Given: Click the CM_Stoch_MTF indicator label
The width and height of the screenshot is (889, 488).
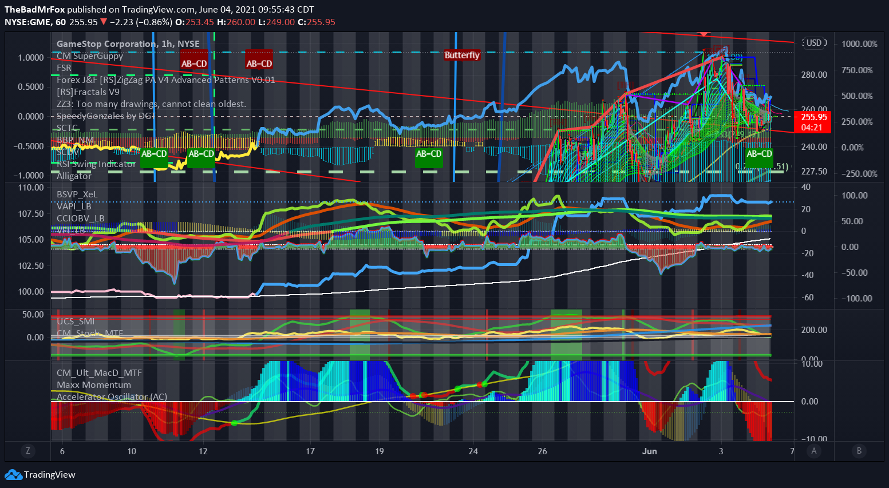Looking at the screenshot, I should (x=90, y=334).
